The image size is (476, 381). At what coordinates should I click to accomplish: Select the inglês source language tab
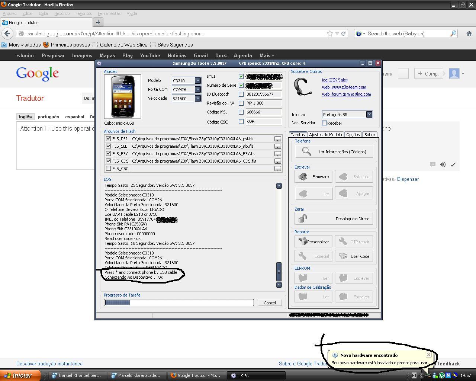pos(25,117)
